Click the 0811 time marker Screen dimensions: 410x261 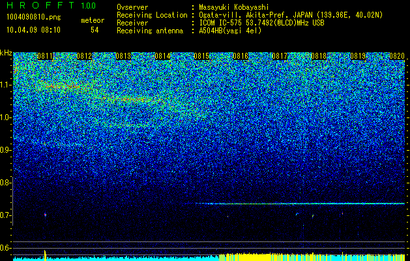(x=45, y=56)
